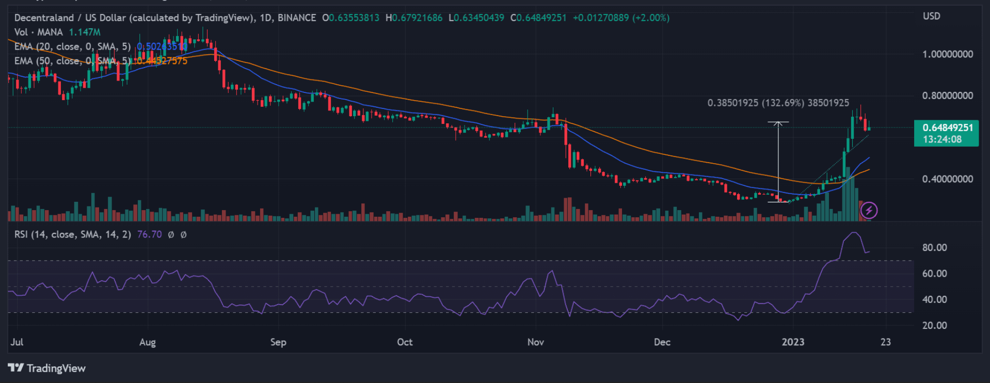This screenshot has height=383, width=990.
Task: Click the USD currency label
Action: (932, 16)
